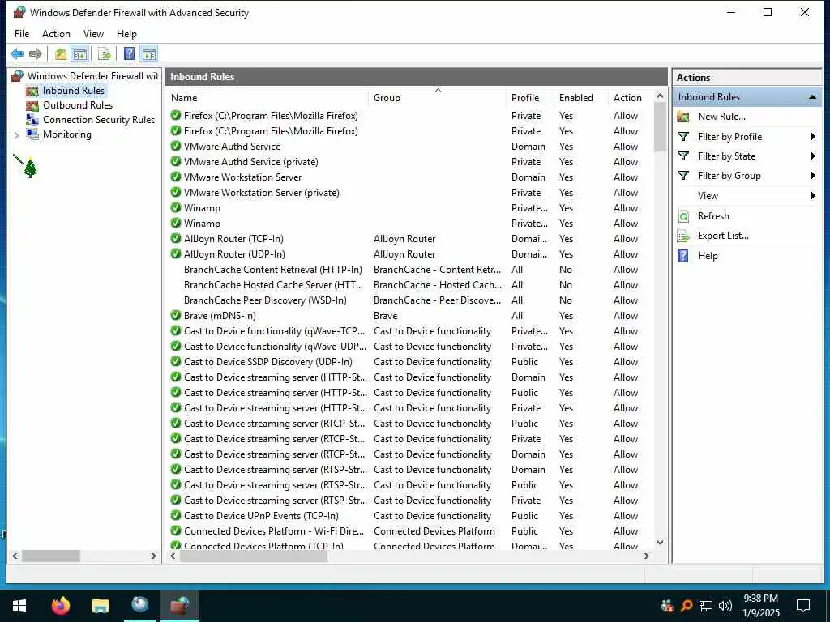Screen dimensions: 830x622
Task: Sort rules by the Action column header
Action: 631,98
